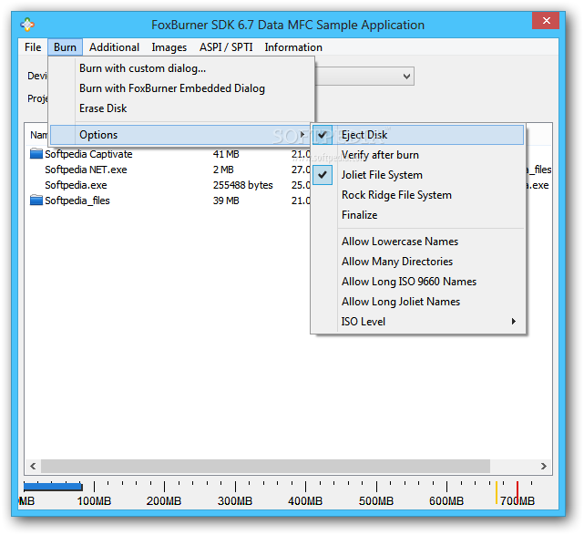Select the Softpedia_files folder icon

point(36,201)
